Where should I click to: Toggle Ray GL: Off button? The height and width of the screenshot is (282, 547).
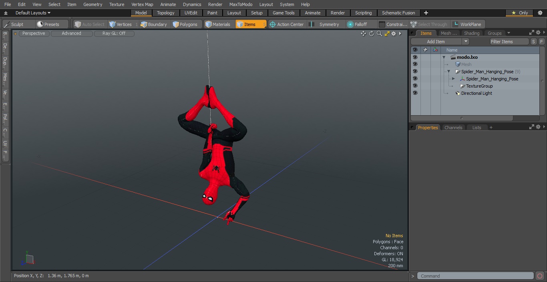point(114,34)
